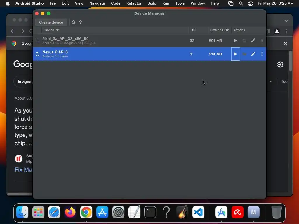Click Tools link in Chrome search page
Viewport: 299px width, 224px height.
(x=284, y=81)
